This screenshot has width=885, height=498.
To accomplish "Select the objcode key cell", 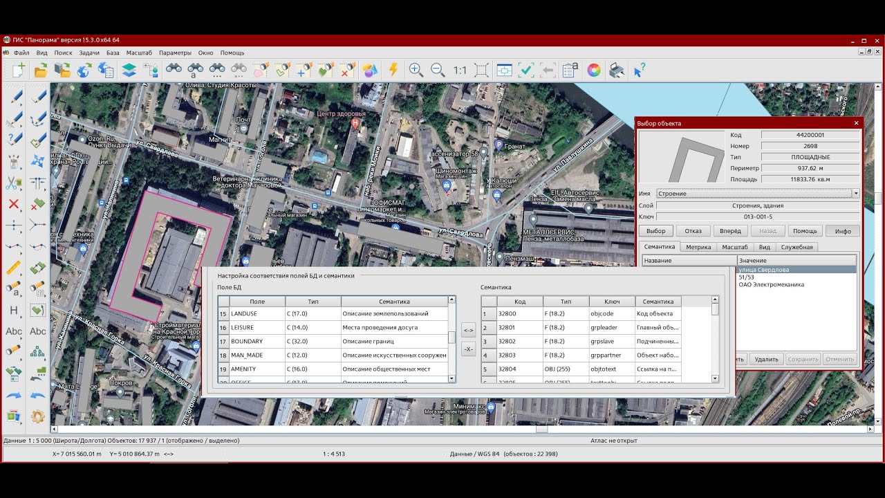I will (612, 313).
